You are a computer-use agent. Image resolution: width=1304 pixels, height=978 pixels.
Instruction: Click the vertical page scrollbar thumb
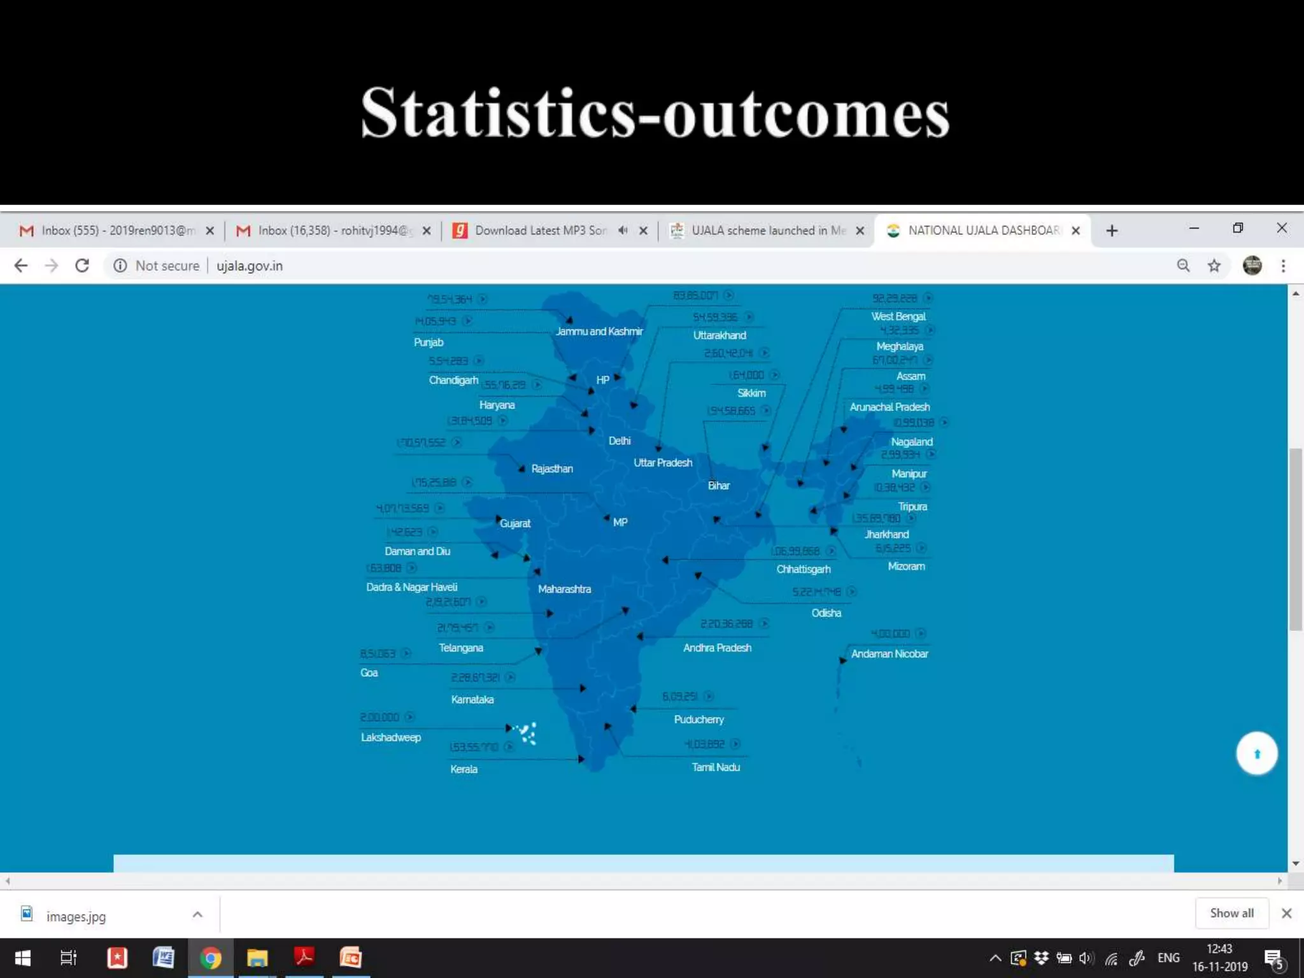tap(1295, 539)
